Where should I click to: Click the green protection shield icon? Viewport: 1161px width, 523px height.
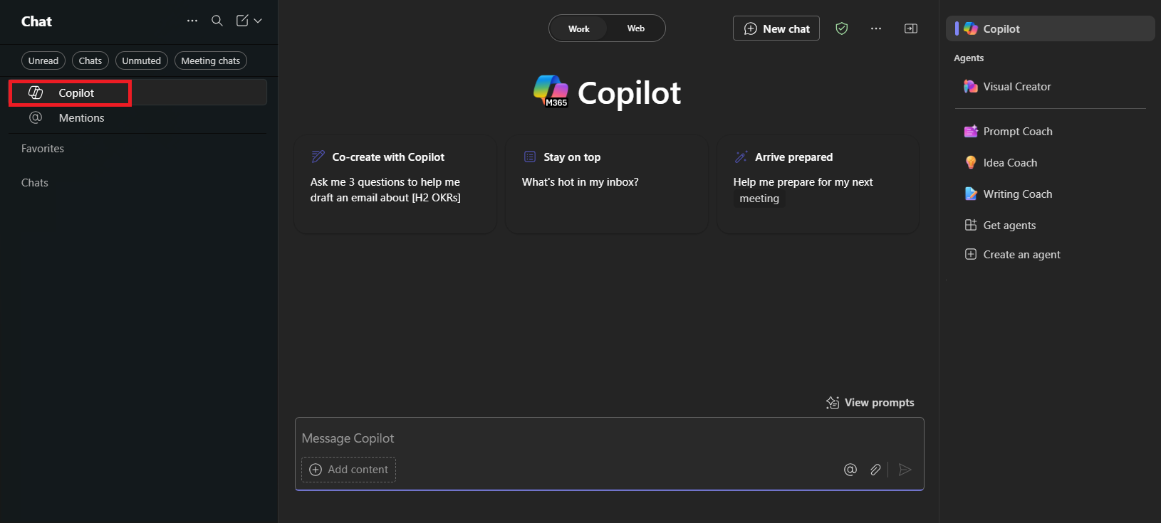(x=842, y=28)
